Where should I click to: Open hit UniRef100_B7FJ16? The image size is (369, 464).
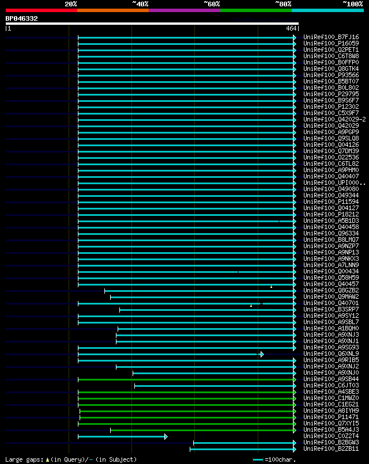click(331, 37)
